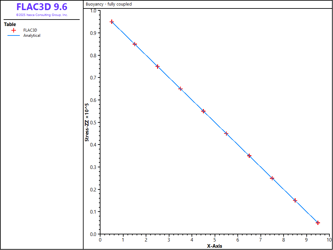Click the data point marker at x=5.5
Viewport: 333px width, 250px height.
click(226, 133)
